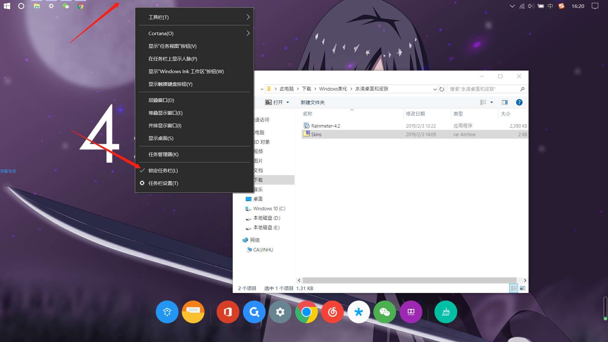Viewport: 608px width, 342px height.
Task: Click the 新建文件夹 button
Action: [313, 102]
